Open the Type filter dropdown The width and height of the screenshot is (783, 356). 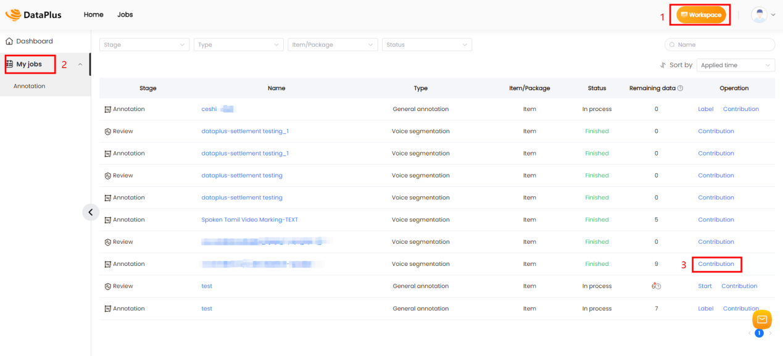point(239,44)
